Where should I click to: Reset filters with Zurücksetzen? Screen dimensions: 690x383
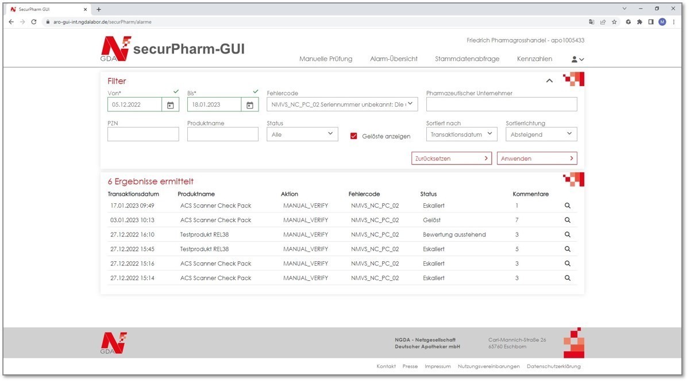[451, 158]
